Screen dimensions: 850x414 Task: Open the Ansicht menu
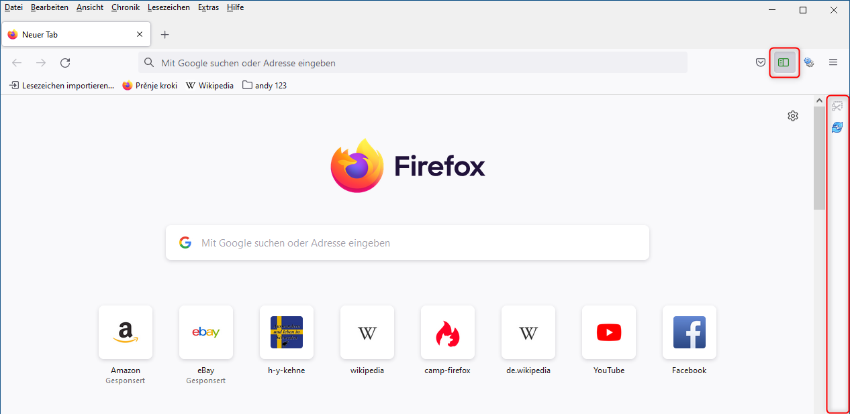90,7
